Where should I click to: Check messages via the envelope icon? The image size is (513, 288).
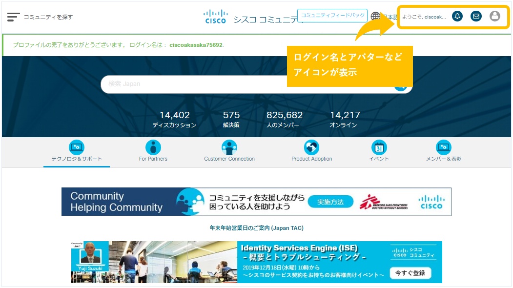point(476,16)
